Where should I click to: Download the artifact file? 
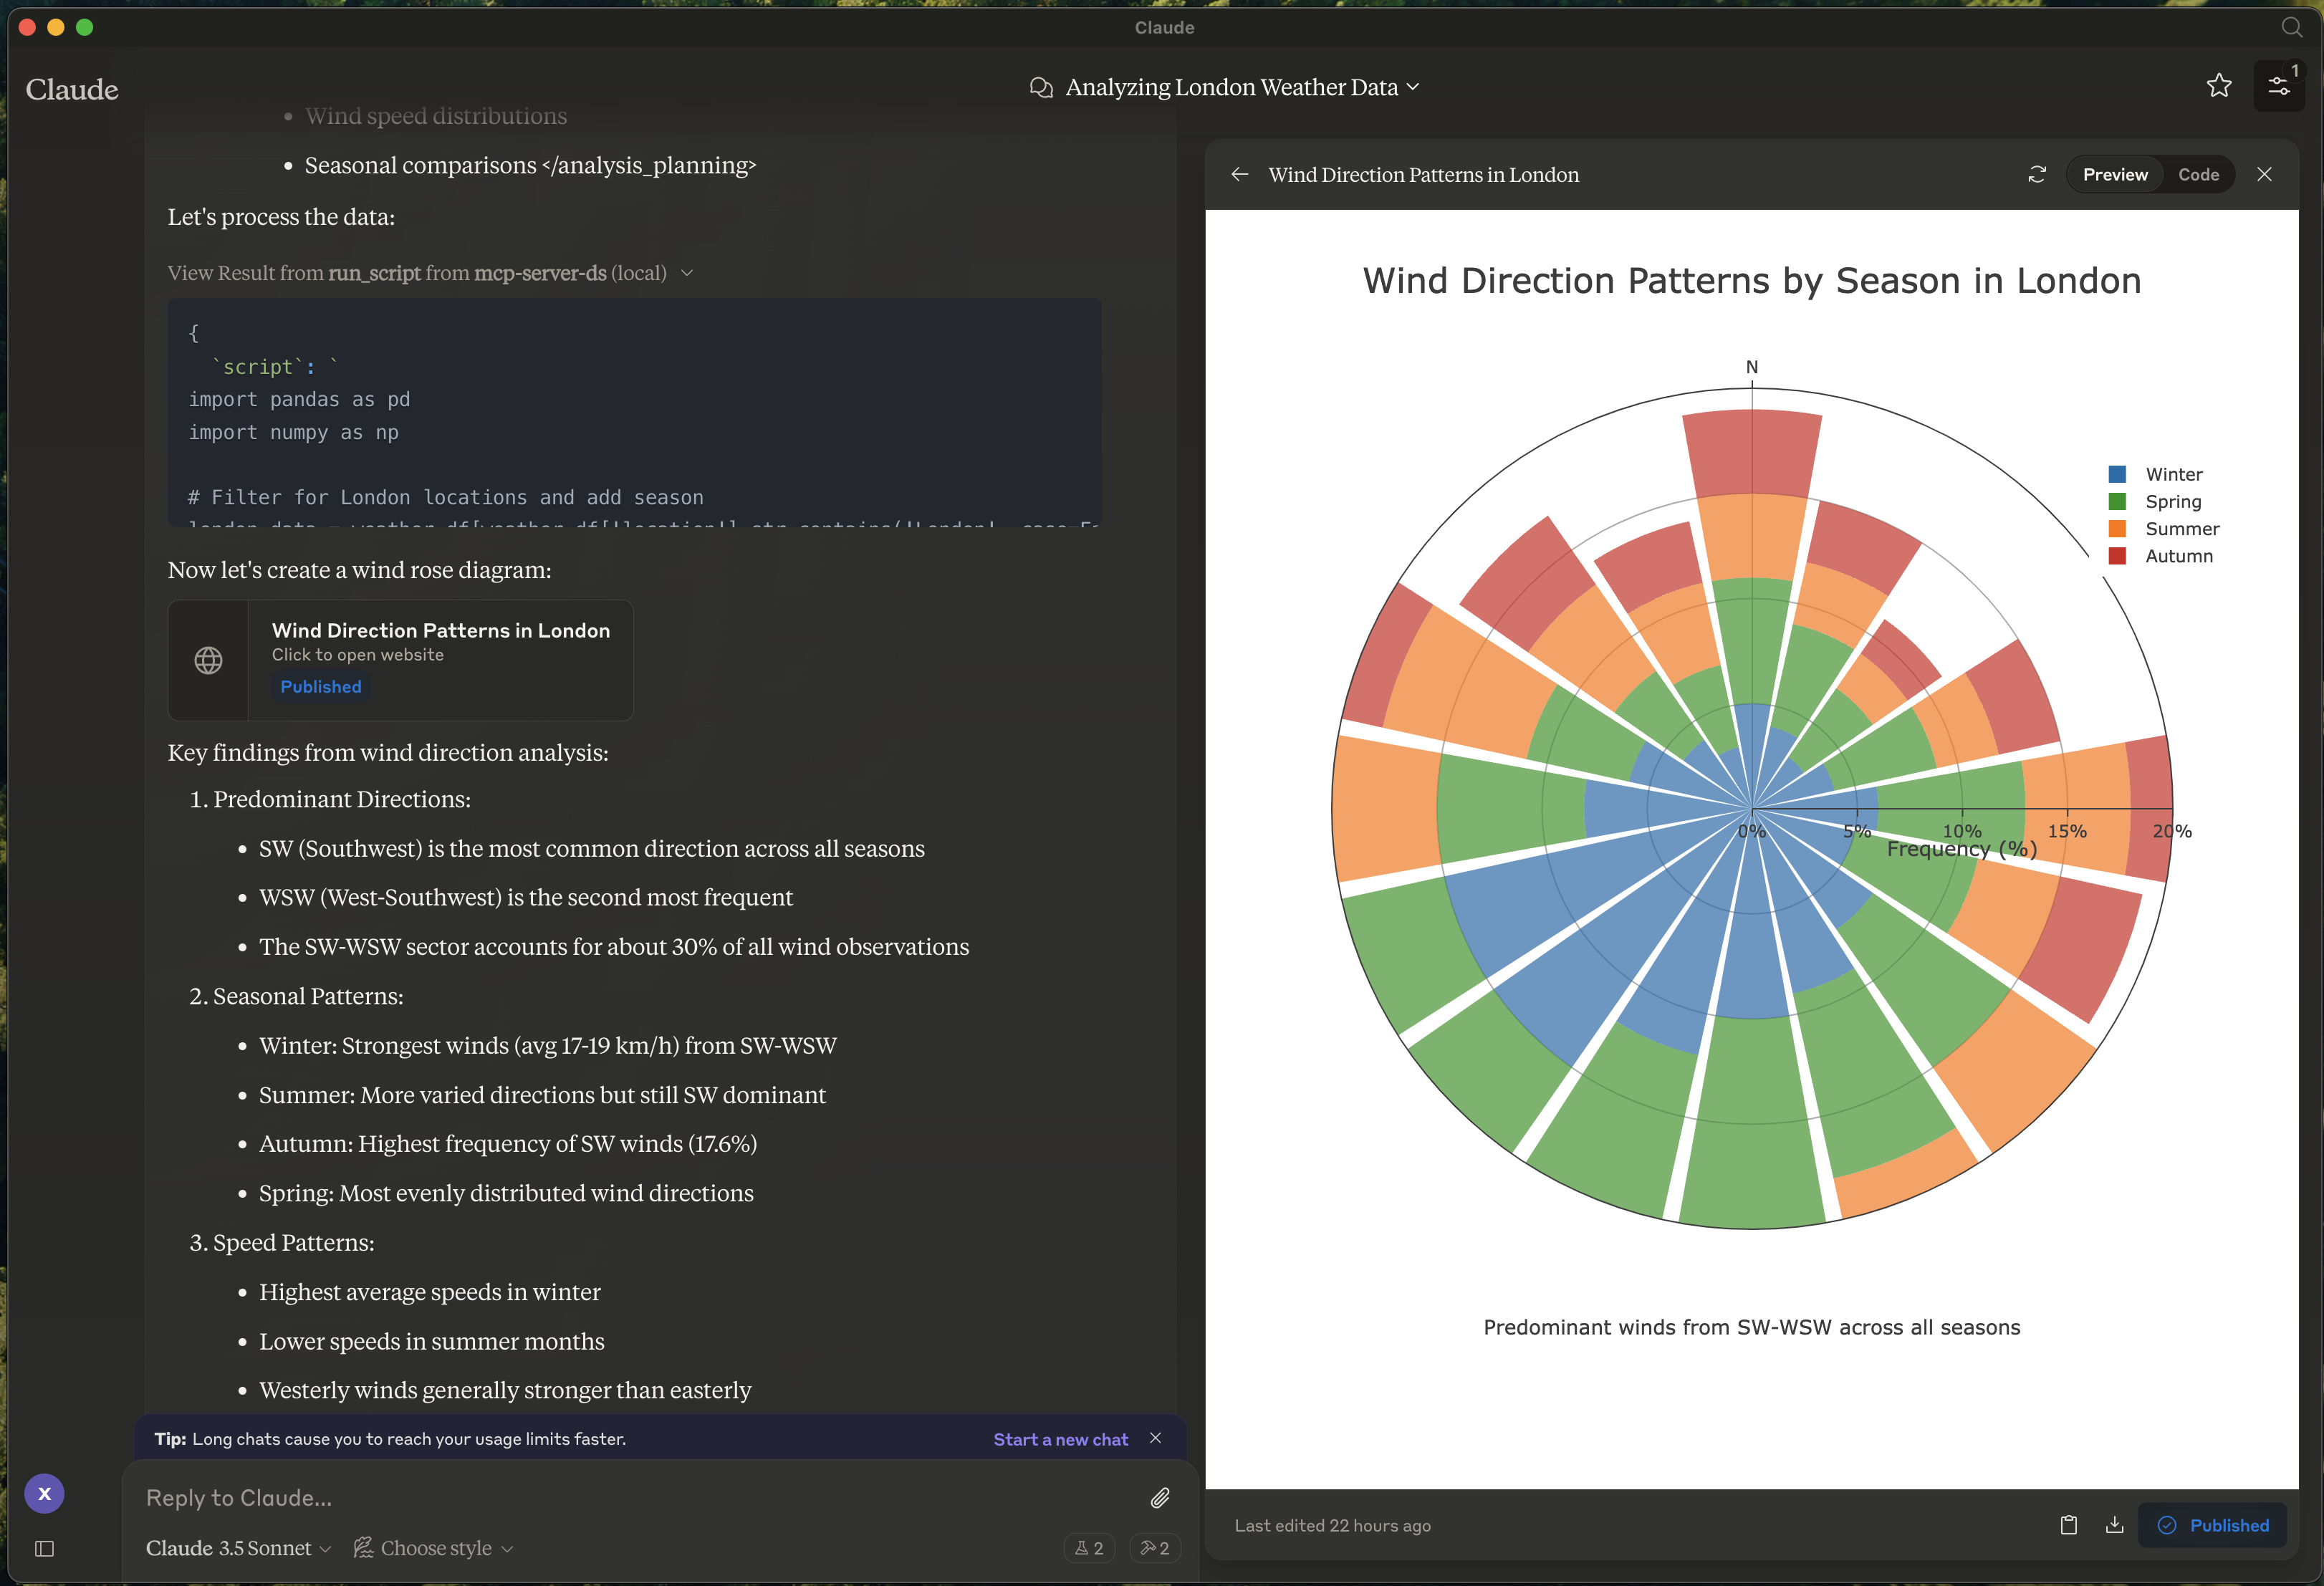pyautogui.click(x=2114, y=1525)
